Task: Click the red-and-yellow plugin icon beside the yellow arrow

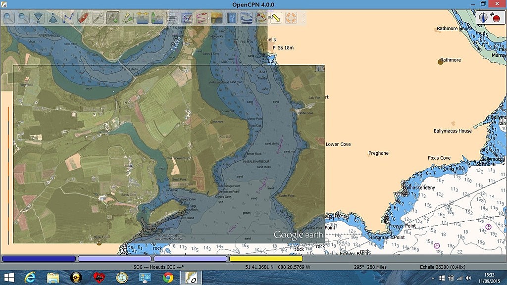Action: pyautogui.click(x=260, y=18)
